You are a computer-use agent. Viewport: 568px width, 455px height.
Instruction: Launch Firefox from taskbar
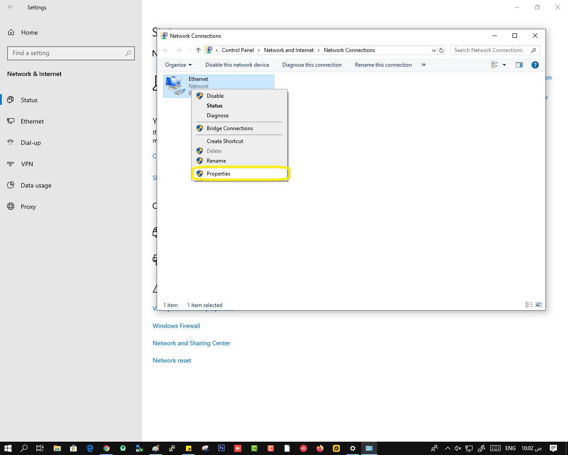coord(320,448)
